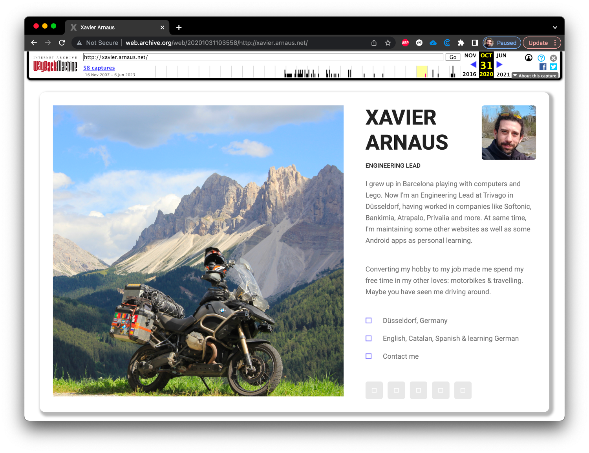Toggle the checkbox beside Contact me
Viewport: 589px width, 453px height.
[x=368, y=356]
